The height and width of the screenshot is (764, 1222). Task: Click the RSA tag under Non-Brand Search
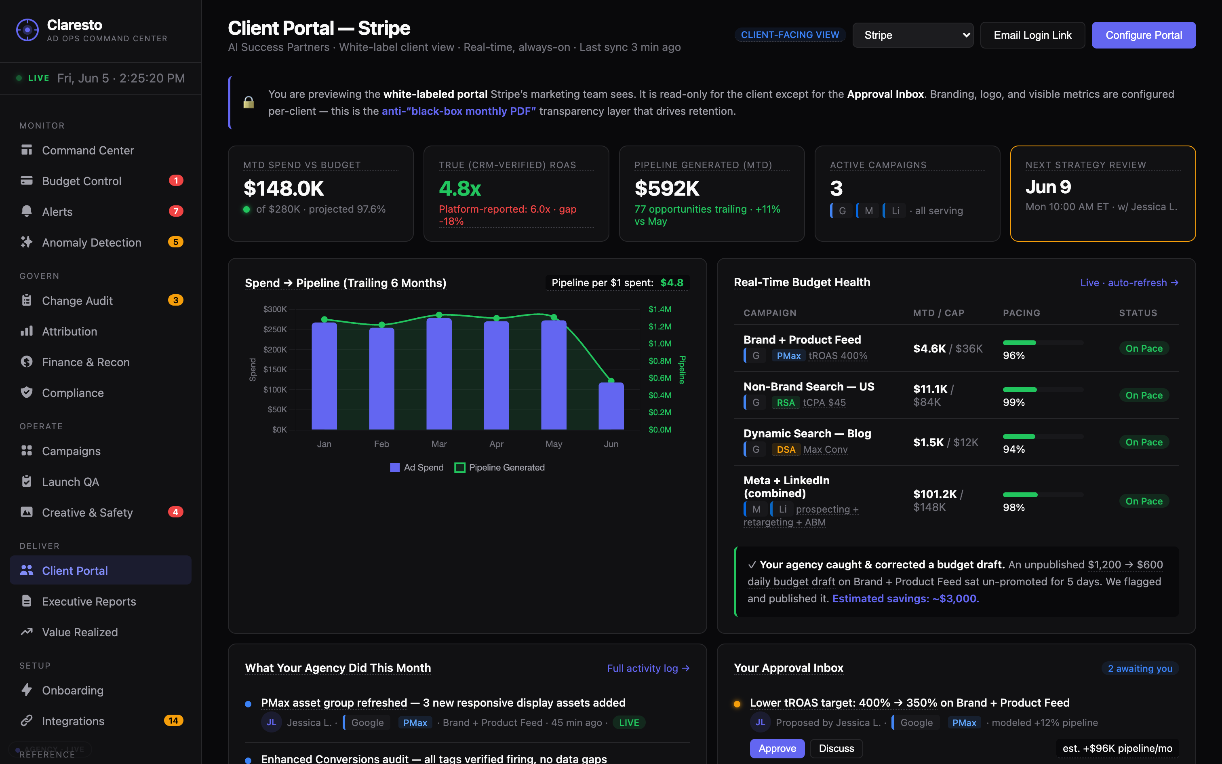(x=785, y=403)
